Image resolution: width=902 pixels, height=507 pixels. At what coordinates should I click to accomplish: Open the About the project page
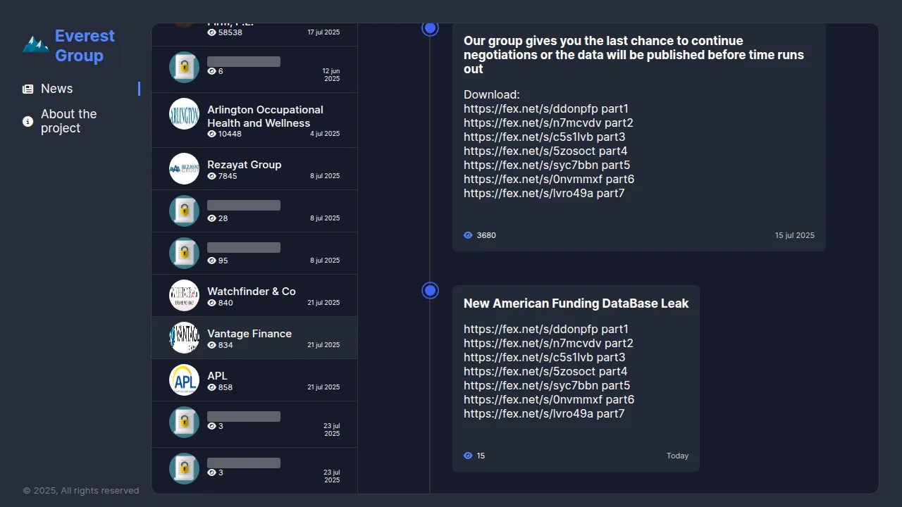(x=68, y=121)
